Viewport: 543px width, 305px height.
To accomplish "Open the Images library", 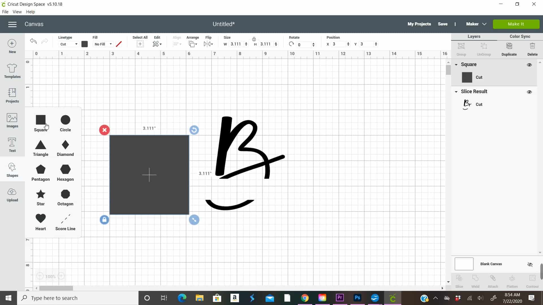I will (12, 121).
